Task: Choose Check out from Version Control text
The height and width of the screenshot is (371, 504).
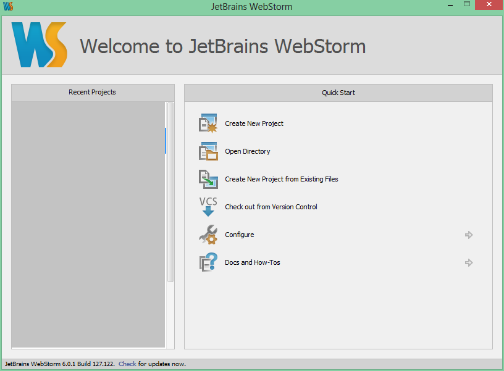Action: pos(271,207)
